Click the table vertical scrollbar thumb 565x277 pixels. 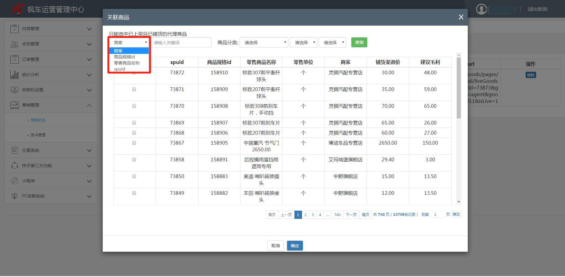coord(459,88)
